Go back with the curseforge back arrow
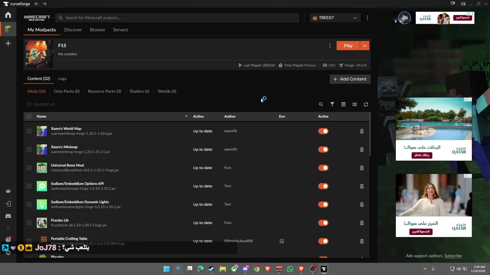The height and width of the screenshot is (275, 490). click(37, 4)
